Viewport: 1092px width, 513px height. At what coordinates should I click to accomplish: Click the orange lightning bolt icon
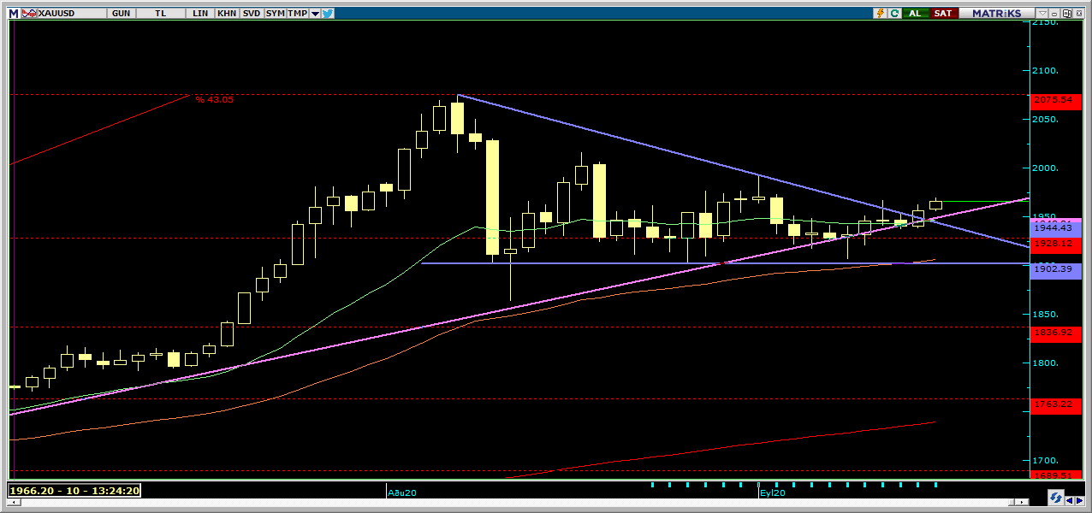click(879, 14)
